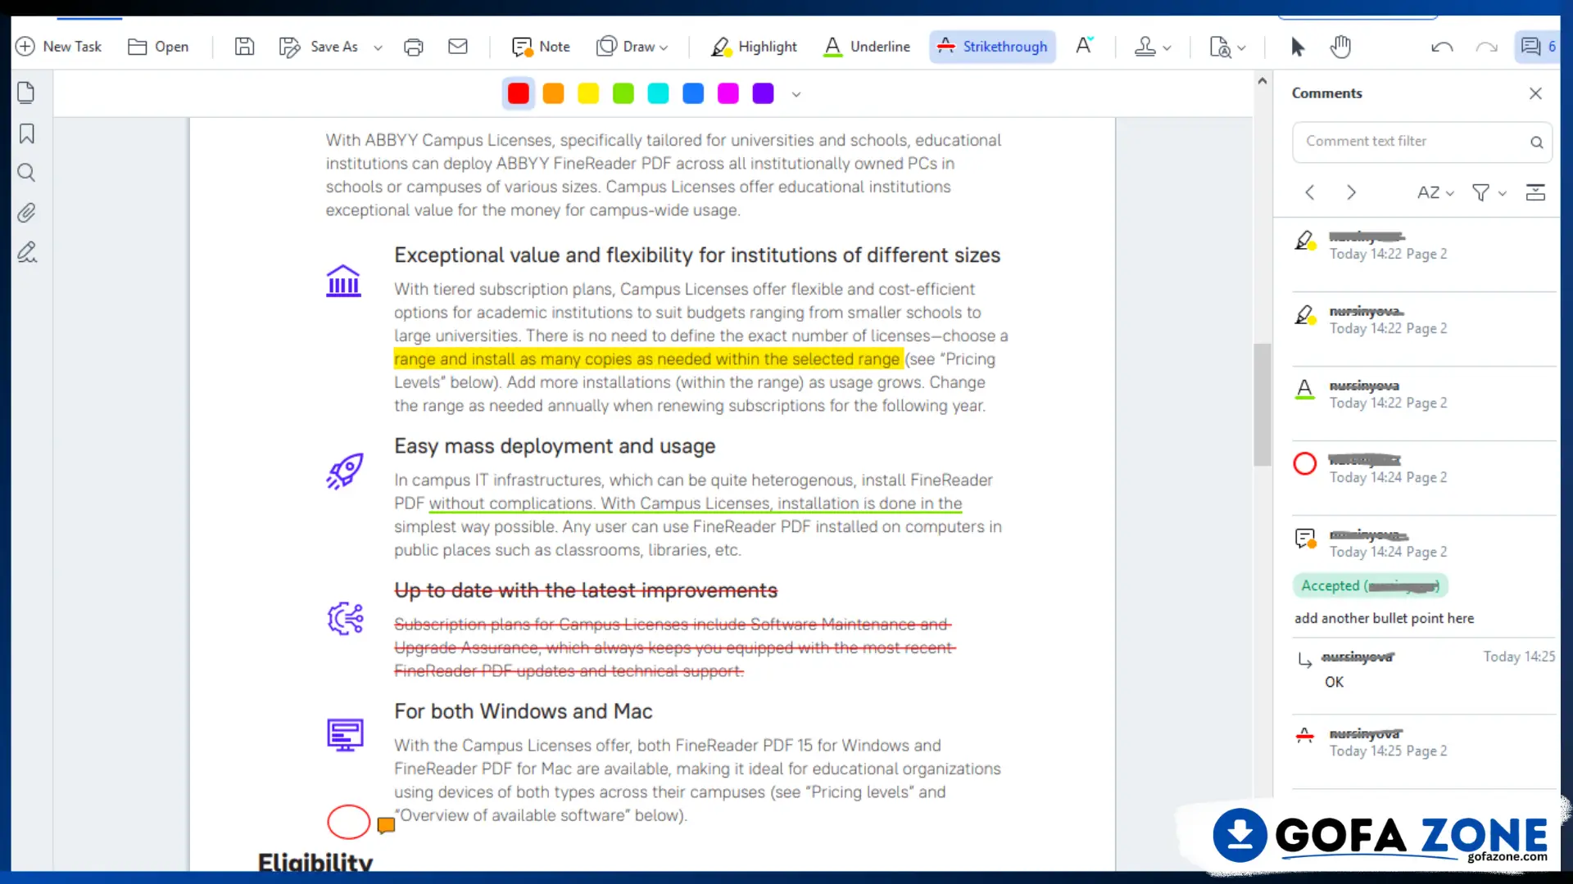
Task: Choose Save As in the toolbar
Action: 319,47
